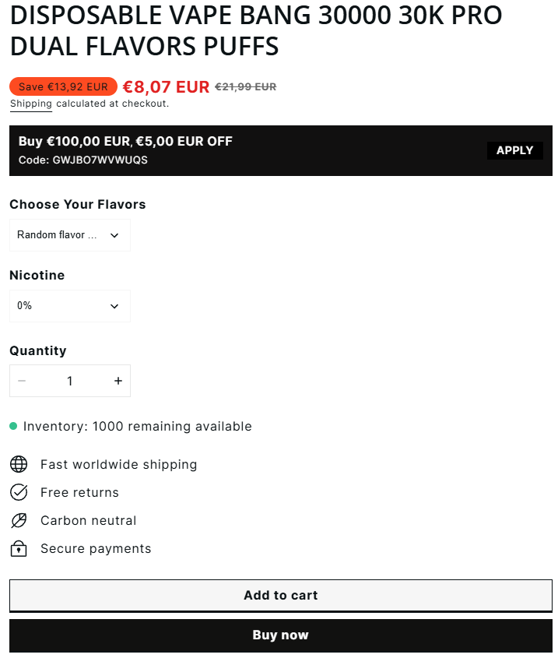Increase quantity with the plus button
This screenshot has width=558, height=658.
pos(118,381)
